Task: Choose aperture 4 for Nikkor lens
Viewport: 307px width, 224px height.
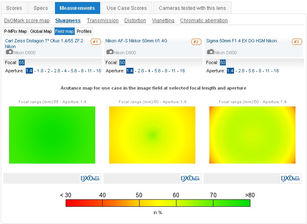Action: point(149,71)
